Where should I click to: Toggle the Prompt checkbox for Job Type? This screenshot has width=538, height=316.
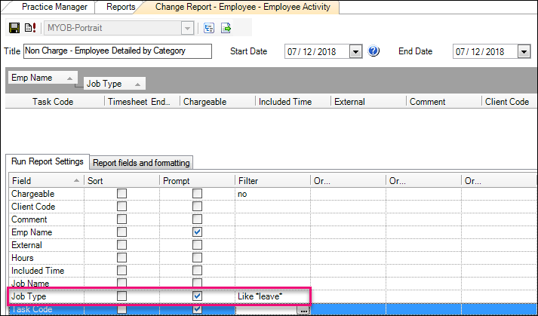(197, 296)
